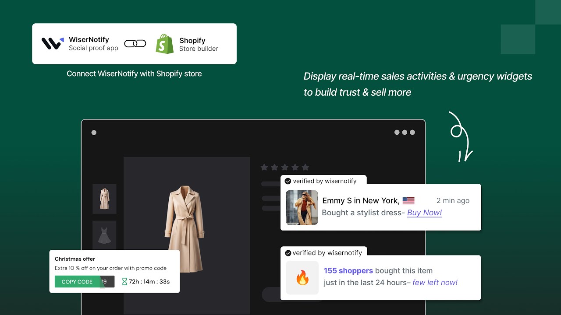The image size is (561, 315).
Task: Click the Christmas offer heading
Action: pos(75,259)
